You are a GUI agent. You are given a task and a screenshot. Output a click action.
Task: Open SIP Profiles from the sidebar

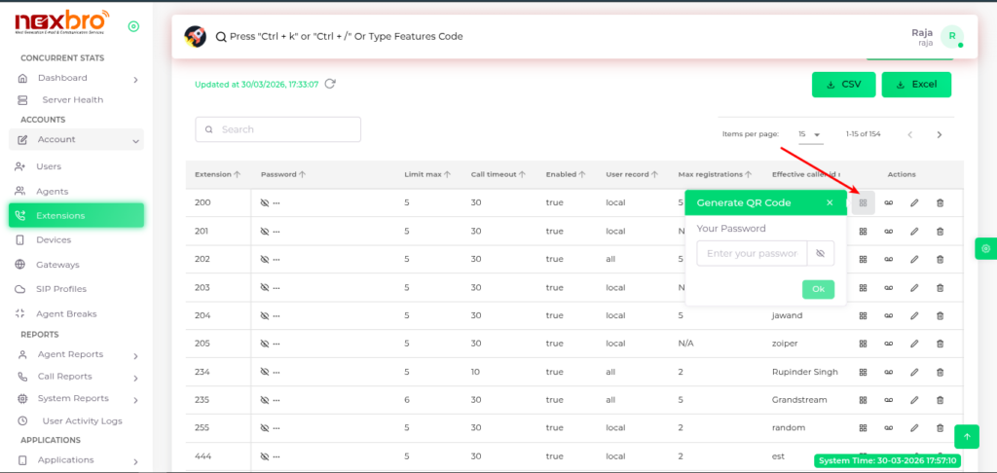pyautogui.click(x=60, y=289)
